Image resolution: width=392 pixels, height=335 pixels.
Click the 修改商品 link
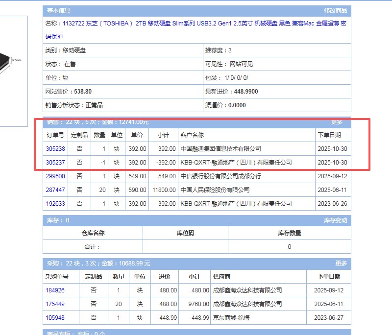(335, 10)
